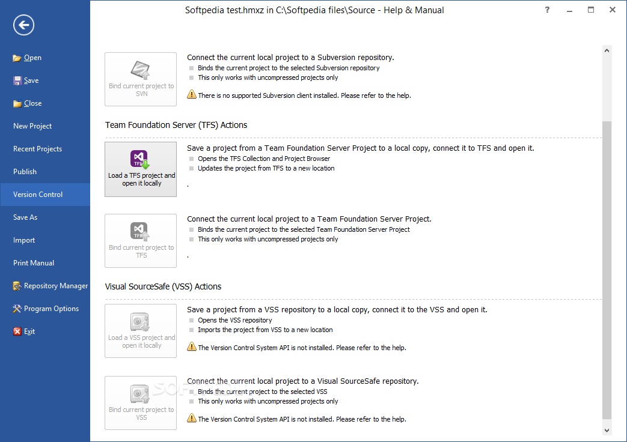Click the red Exit icon
Screen dimensions: 627x442
point(17,331)
